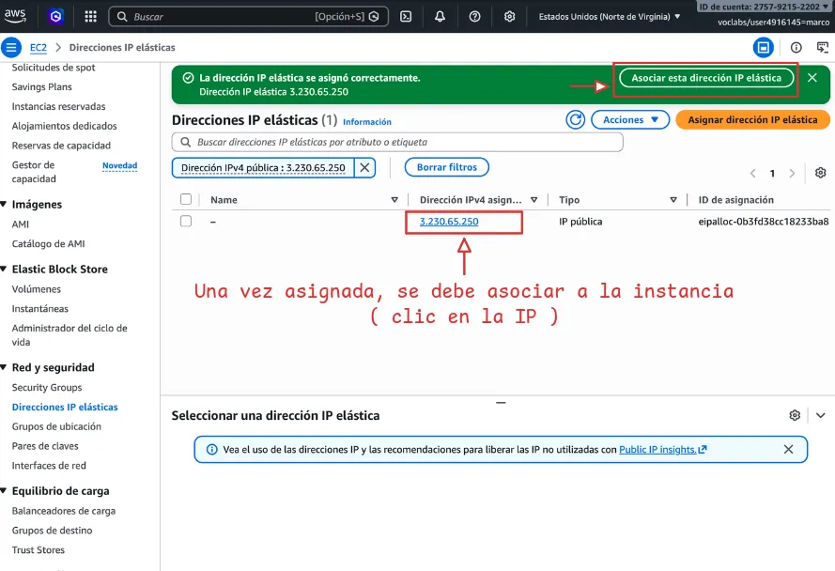This screenshot has width=835, height=571.
Task: Open the Amazon Q assistant icon
Action: (55, 17)
